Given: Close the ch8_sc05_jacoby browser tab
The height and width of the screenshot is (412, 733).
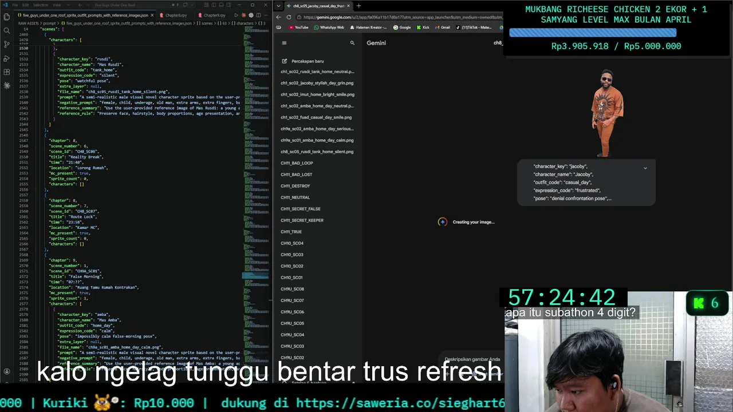Looking at the screenshot, I should (x=349, y=6).
